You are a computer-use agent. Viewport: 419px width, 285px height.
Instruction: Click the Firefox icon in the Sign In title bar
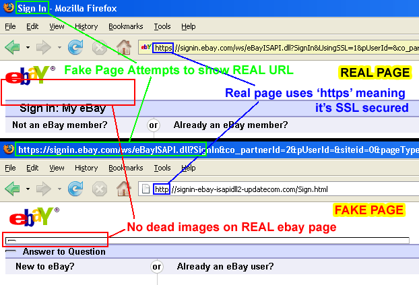[9, 7]
